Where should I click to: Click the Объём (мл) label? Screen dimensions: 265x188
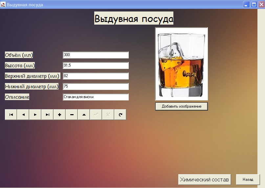click(19, 55)
